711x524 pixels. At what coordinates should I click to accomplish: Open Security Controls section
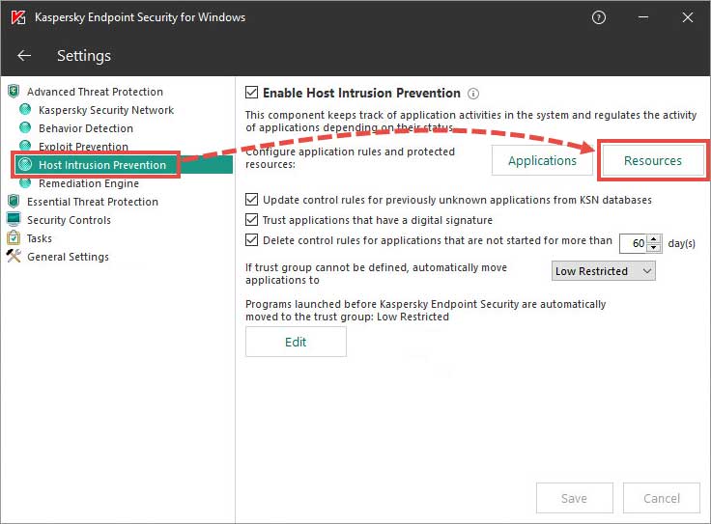(69, 220)
